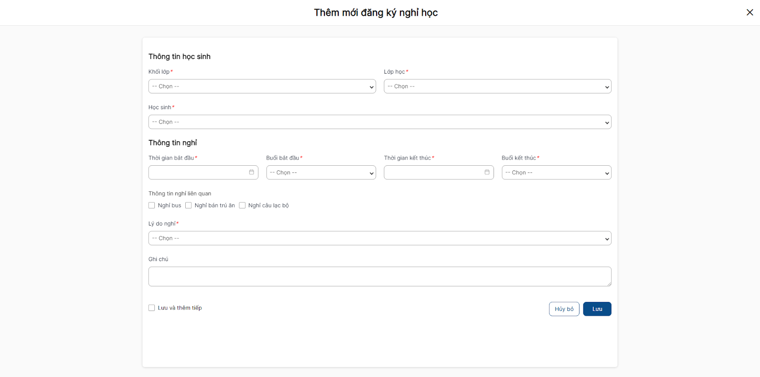Open the Buổi bắt đầu dropdown

tap(321, 173)
